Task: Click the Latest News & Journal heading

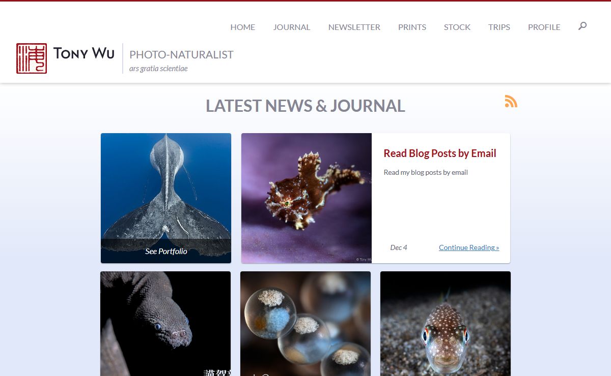Action: point(305,106)
